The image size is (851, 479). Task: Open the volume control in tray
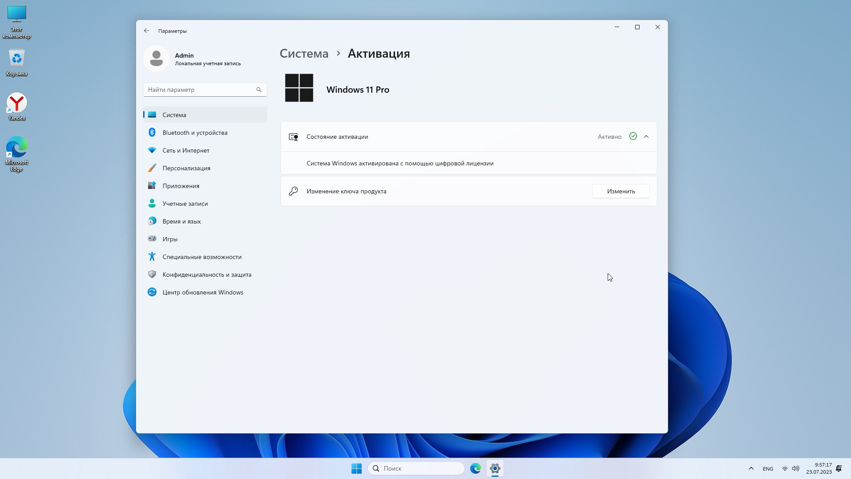pyautogui.click(x=796, y=468)
